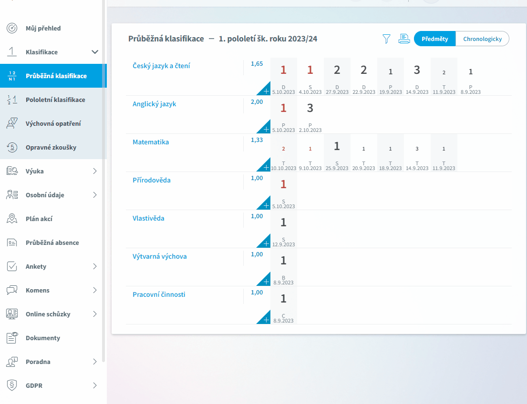Open the filter icon for grades
Screen dimensions: 527x404
click(386, 39)
